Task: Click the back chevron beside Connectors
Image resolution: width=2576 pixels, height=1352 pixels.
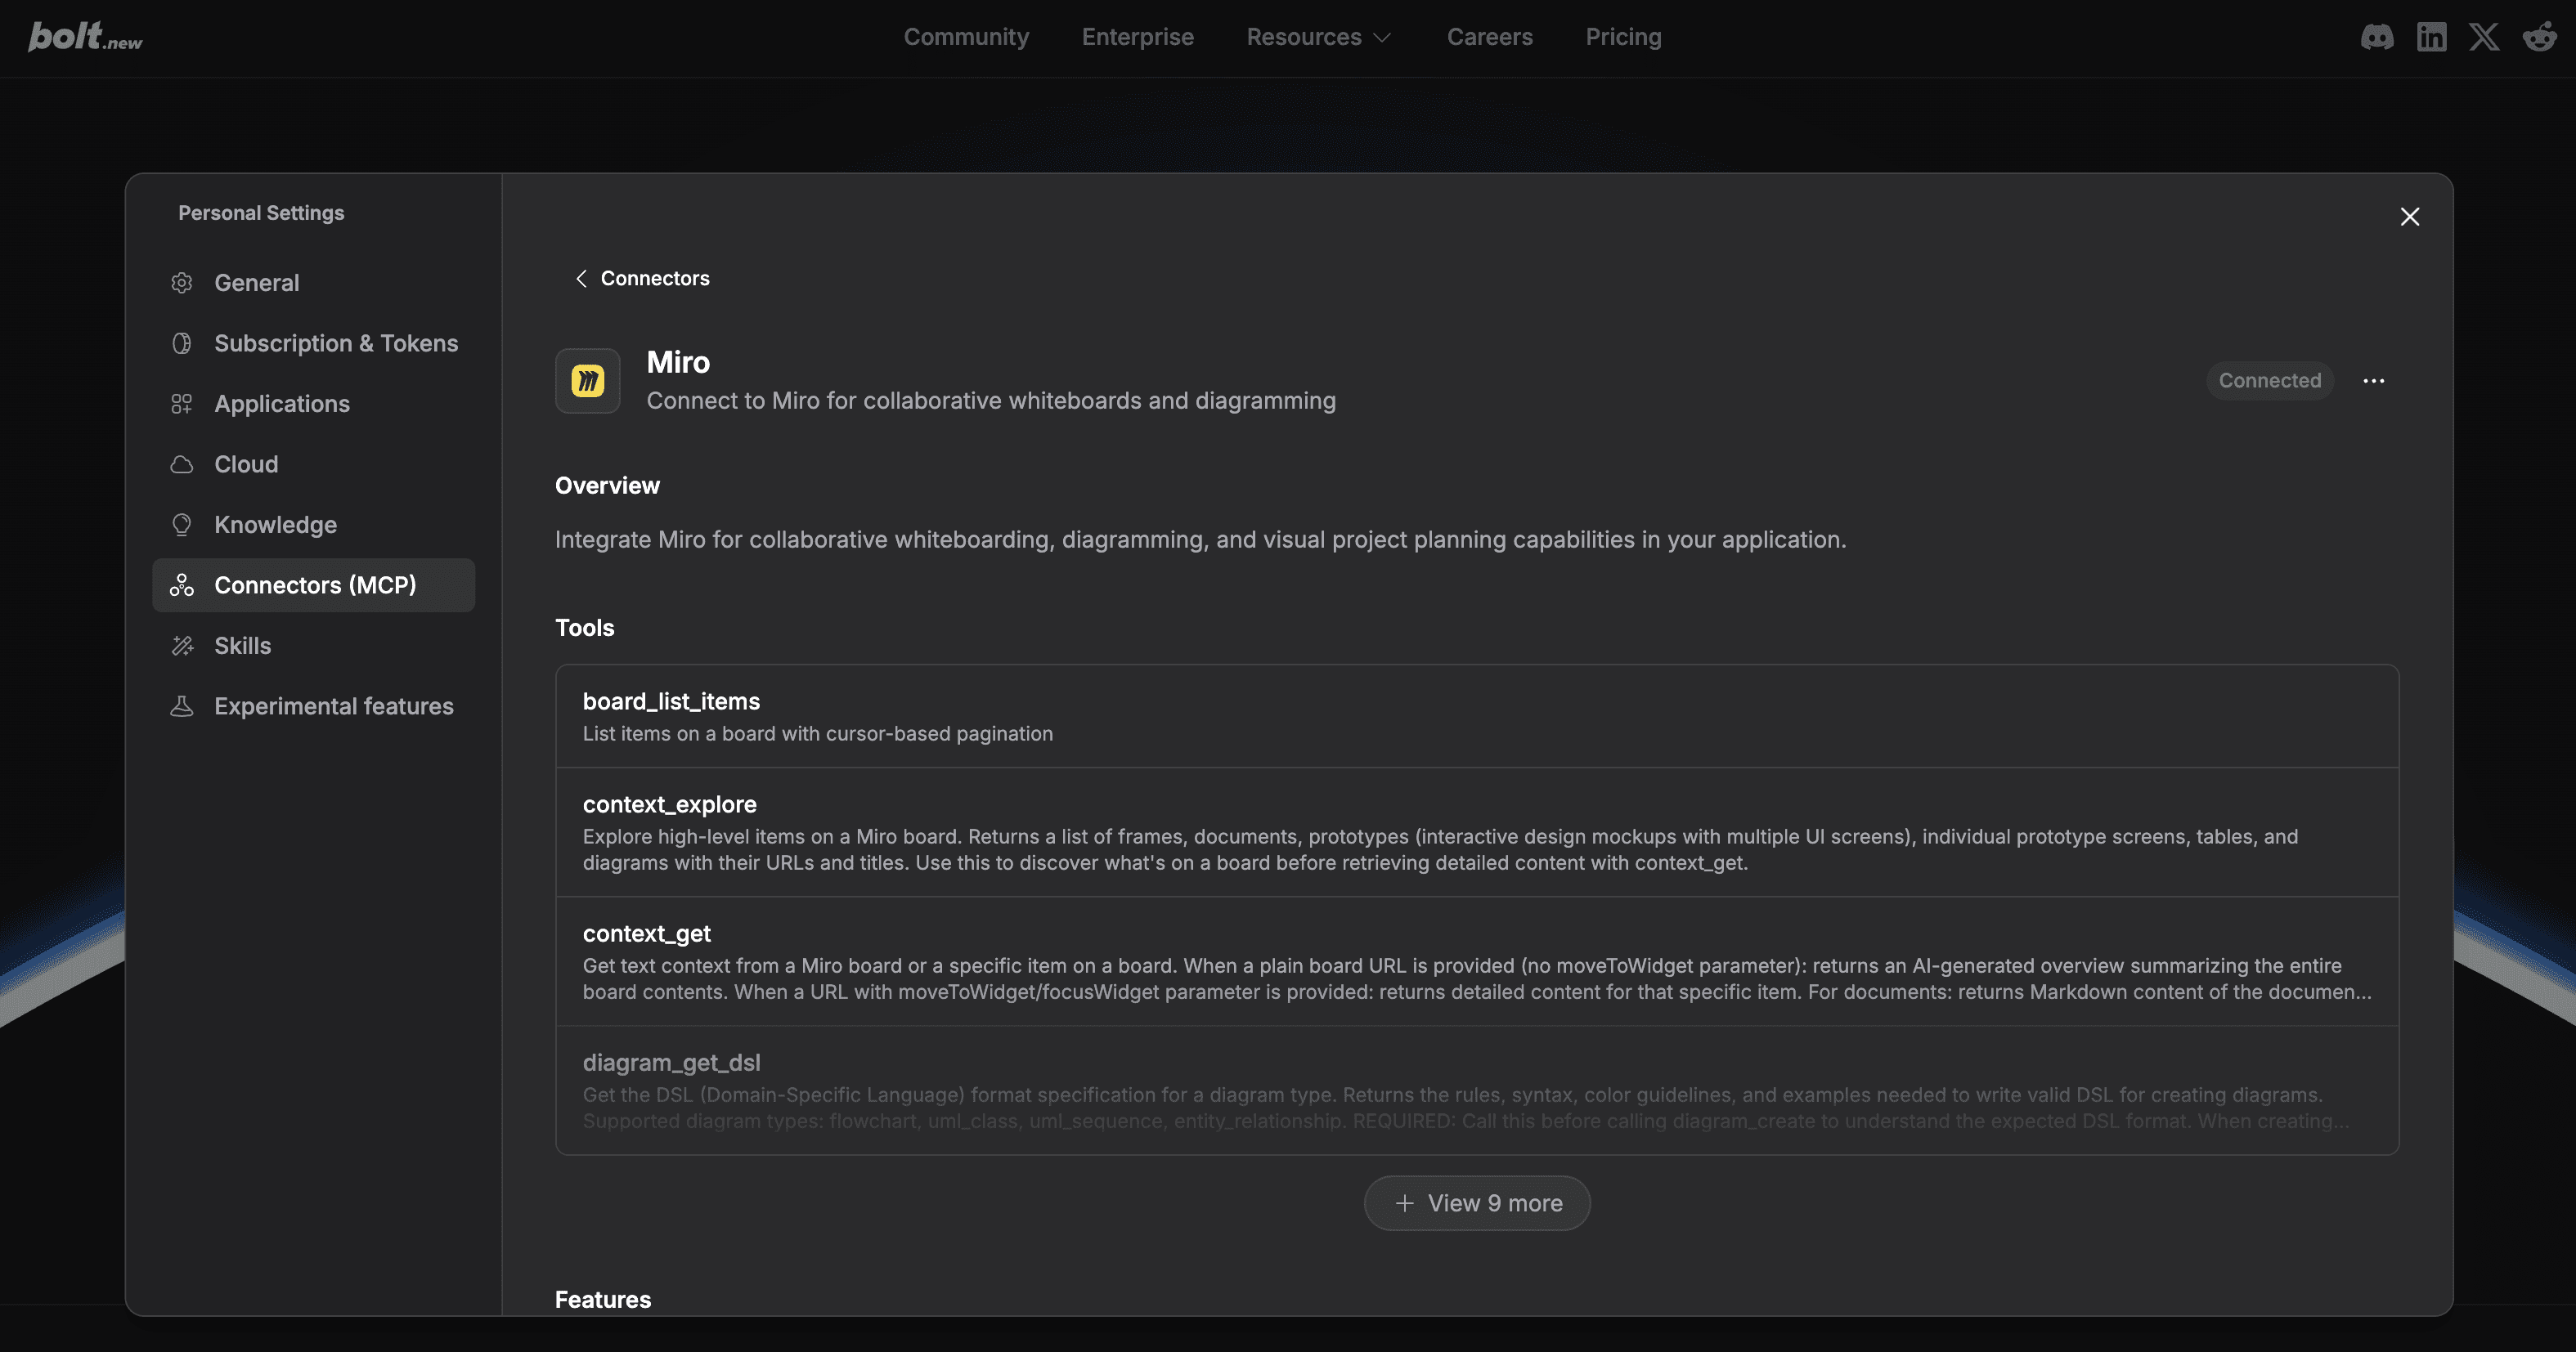Action: click(581, 279)
